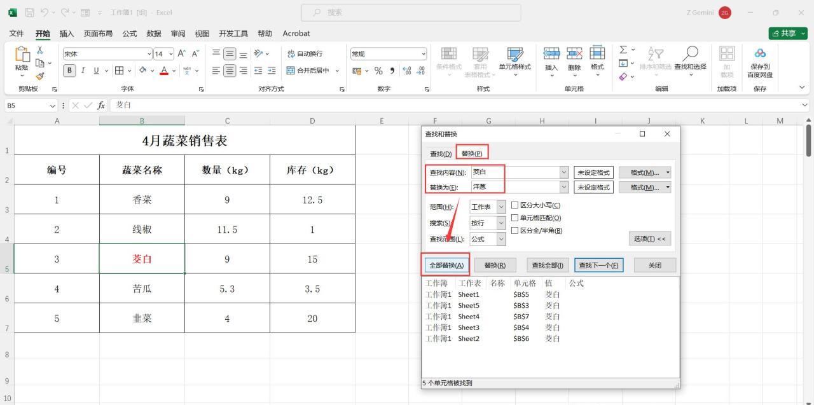Toggle 自动换行 wrap text
814x405 pixels.
[x=305, y=54]
